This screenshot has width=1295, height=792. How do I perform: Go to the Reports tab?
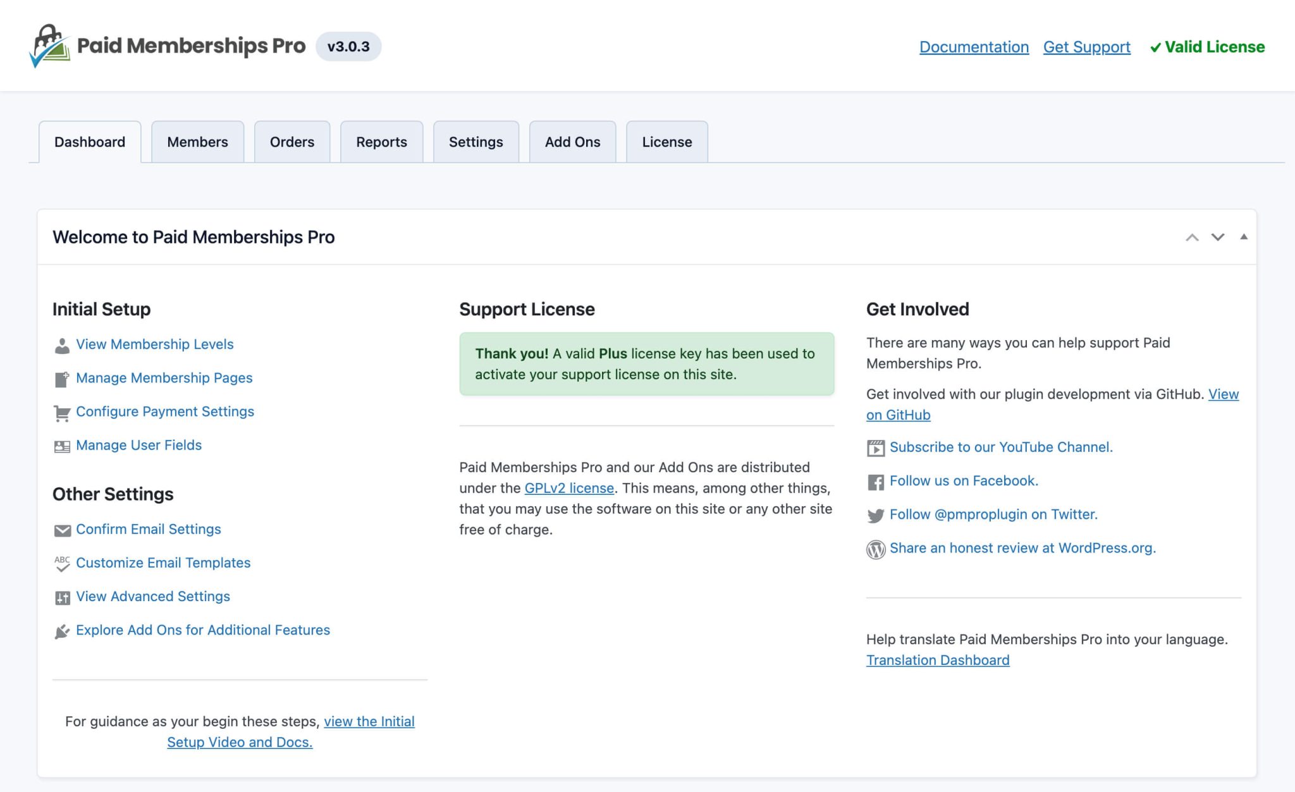pos(381,142)
